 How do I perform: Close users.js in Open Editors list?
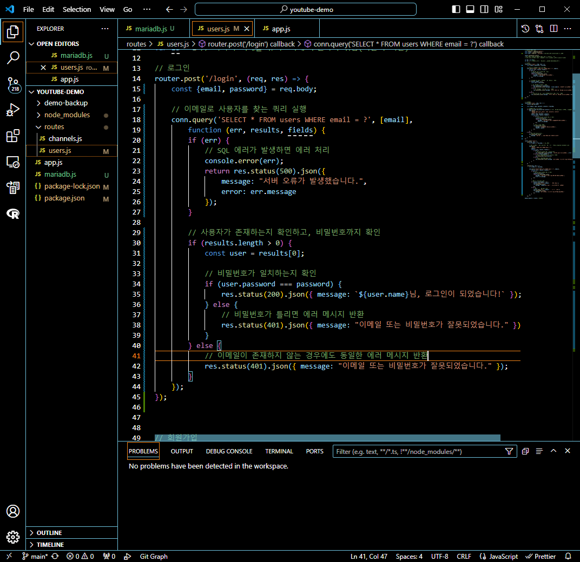[x=43, y=68]
